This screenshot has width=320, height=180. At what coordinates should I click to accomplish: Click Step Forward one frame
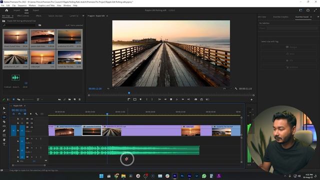tap(183, 99)
